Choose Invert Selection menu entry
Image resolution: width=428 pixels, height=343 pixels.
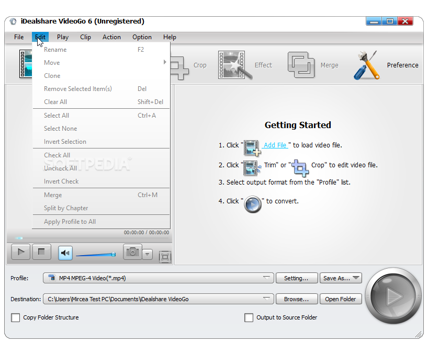coord(102,142)
